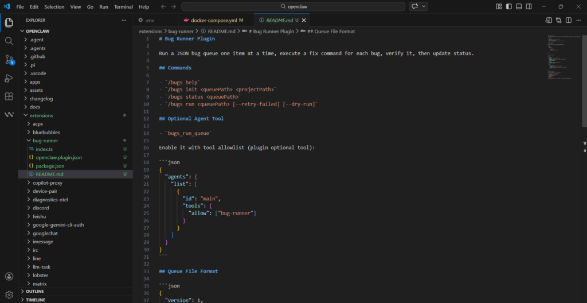Viewport: 587px width, 303px height.
Task: Close the README.md tab
Action: point(304,20)
